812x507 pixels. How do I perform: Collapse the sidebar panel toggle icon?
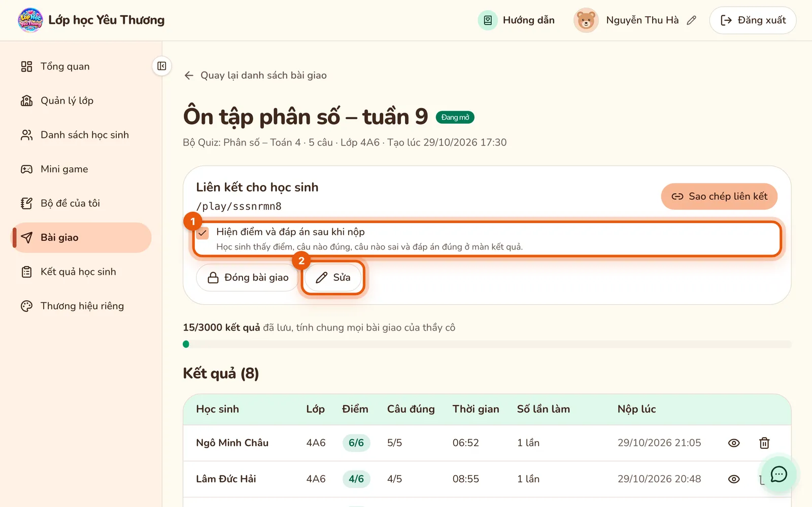pos(162,66)
